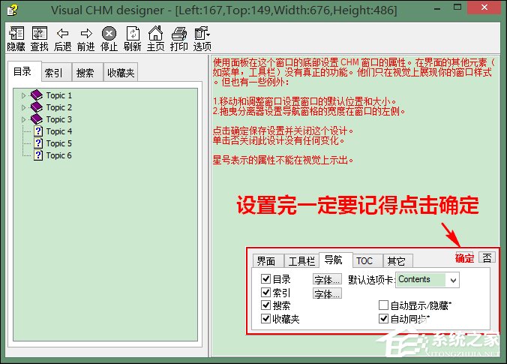Screen dimensions: 507x364
Task: Click the 隐藏 (Hide) toolbar icon
Action: tap(16, 33)
